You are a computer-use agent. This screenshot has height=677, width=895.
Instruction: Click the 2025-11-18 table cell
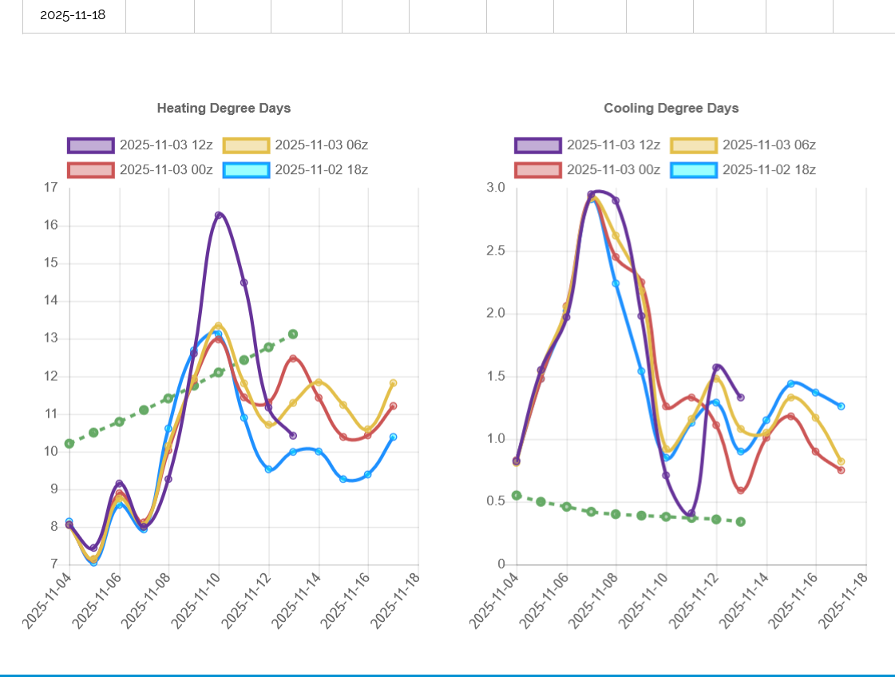pos(73,15)
